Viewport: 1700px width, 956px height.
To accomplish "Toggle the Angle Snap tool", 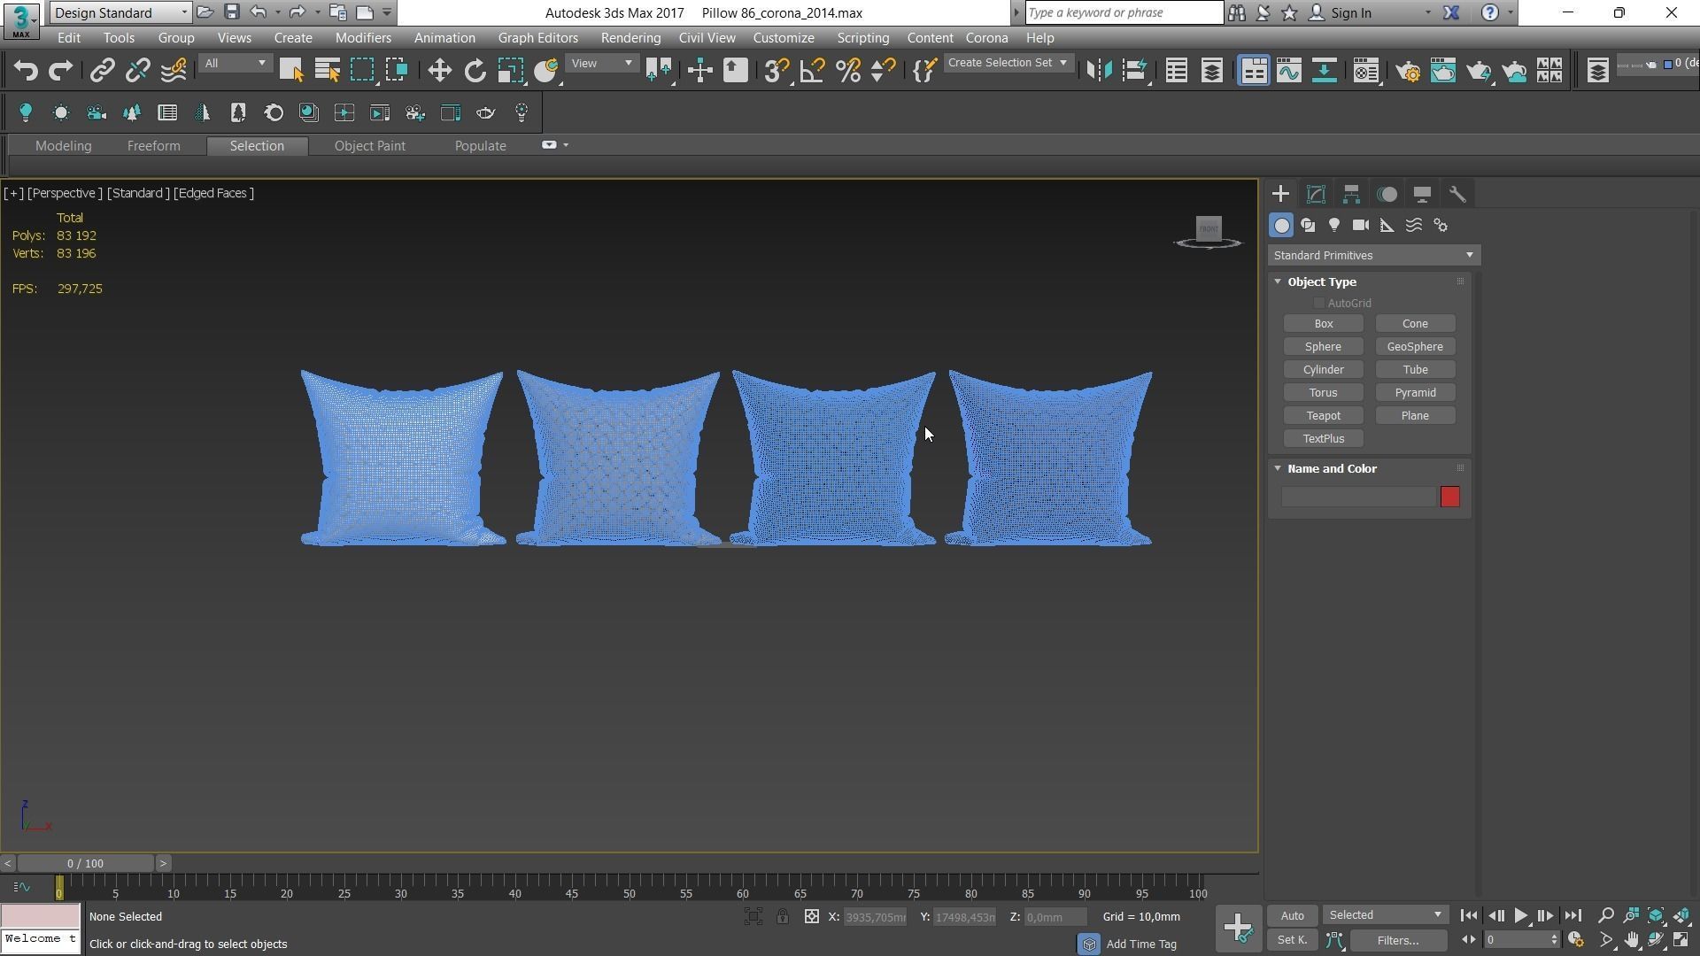I will coord(812,71).
